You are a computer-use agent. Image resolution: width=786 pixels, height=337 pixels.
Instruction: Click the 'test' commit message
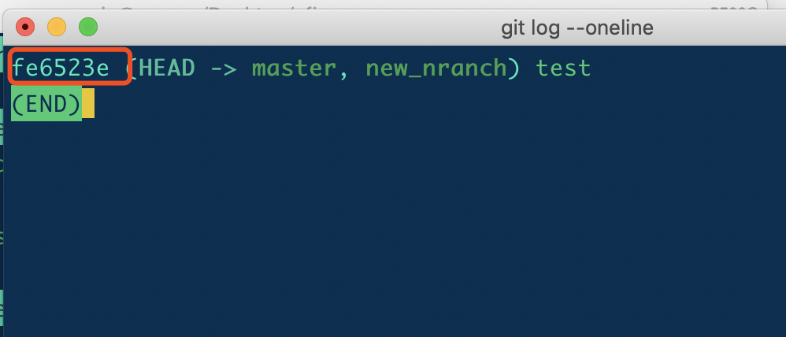click(563, 69)
